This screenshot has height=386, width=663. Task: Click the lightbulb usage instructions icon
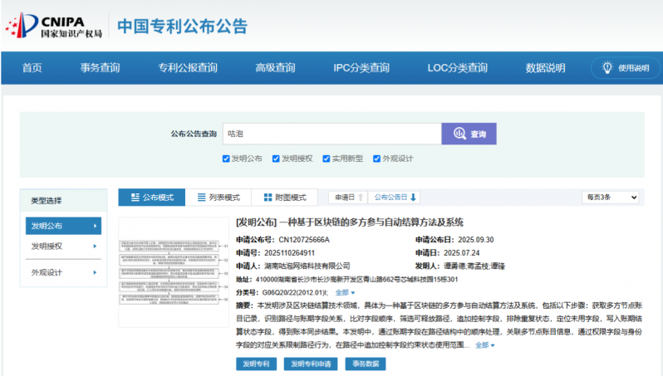click(x=607, y=68)
